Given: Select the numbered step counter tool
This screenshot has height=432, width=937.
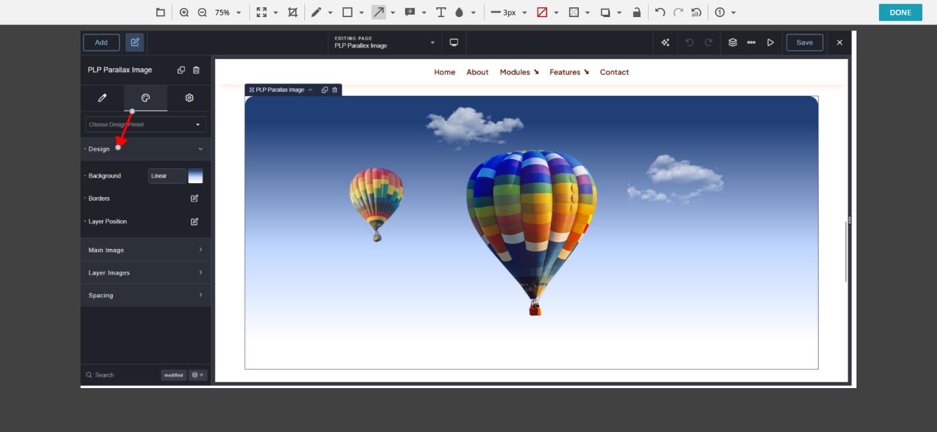Looking at the screenshot, I should tap(720, 12).
